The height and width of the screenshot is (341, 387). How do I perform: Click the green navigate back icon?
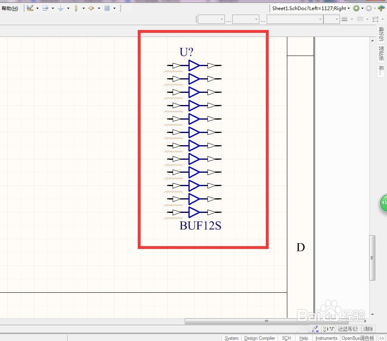[x=356, y=9]
